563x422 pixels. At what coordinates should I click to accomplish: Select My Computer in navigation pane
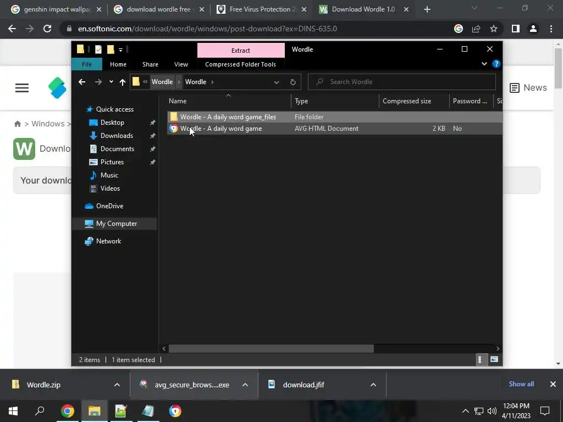click(114, 224)
